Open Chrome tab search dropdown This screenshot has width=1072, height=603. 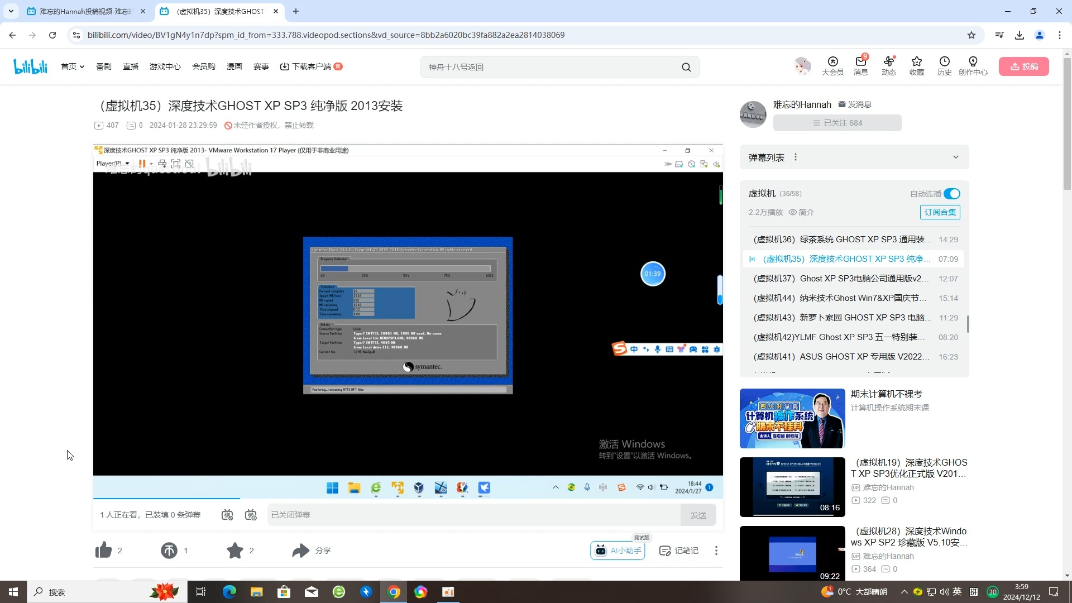(11, 11)
